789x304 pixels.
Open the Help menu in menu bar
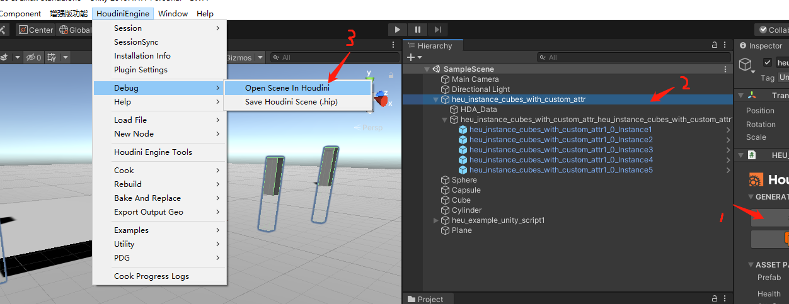pyautogui.click(x=205, y=13)
